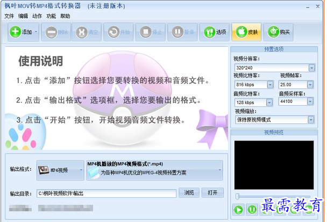The width and height of the screenshot is (327, 222).
Task: Click the 清空 (Clear) X toolbar icon
Action: [x=82, y=32]
